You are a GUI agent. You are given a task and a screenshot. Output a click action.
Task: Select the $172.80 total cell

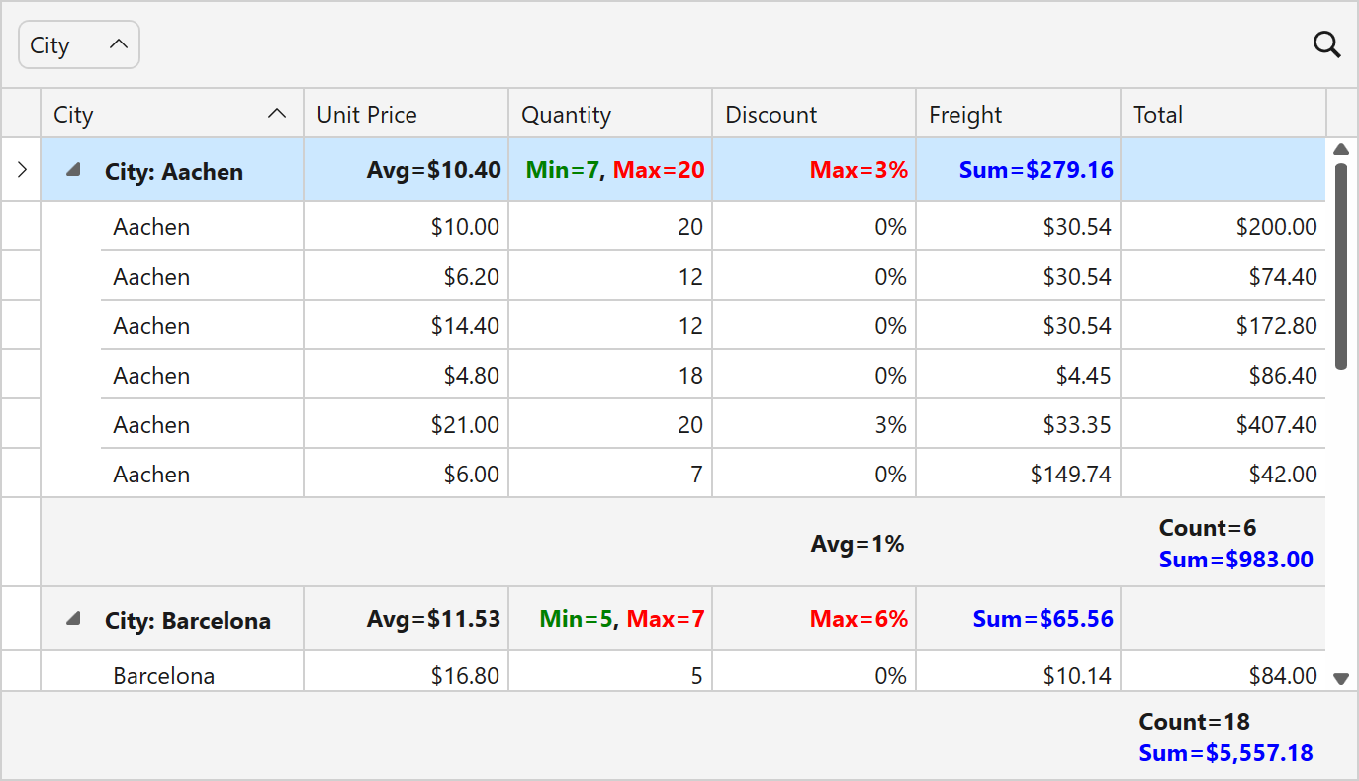1223,325
